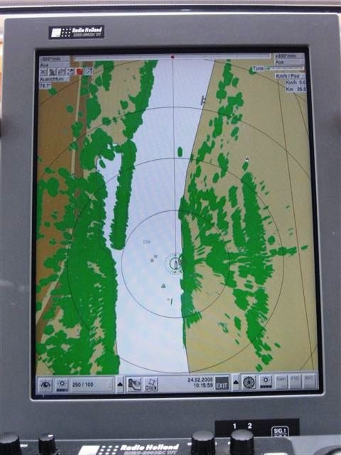The width and height of the screenshot is (341, 455).
Task: Toggle the Gain control button
Action: (281, 382)
